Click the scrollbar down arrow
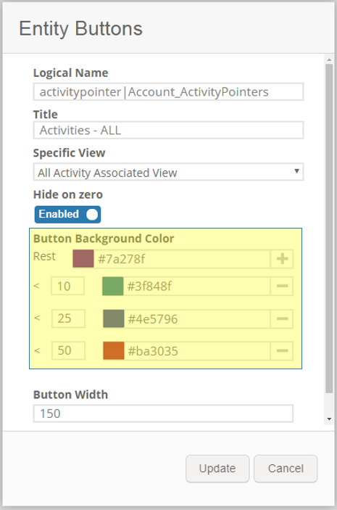337x510 pixels. (x=329, y=419)
